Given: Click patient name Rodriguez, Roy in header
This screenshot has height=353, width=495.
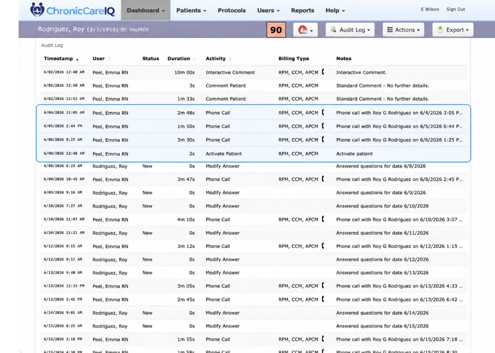Looking at the screenshot, I should [61, 29].
